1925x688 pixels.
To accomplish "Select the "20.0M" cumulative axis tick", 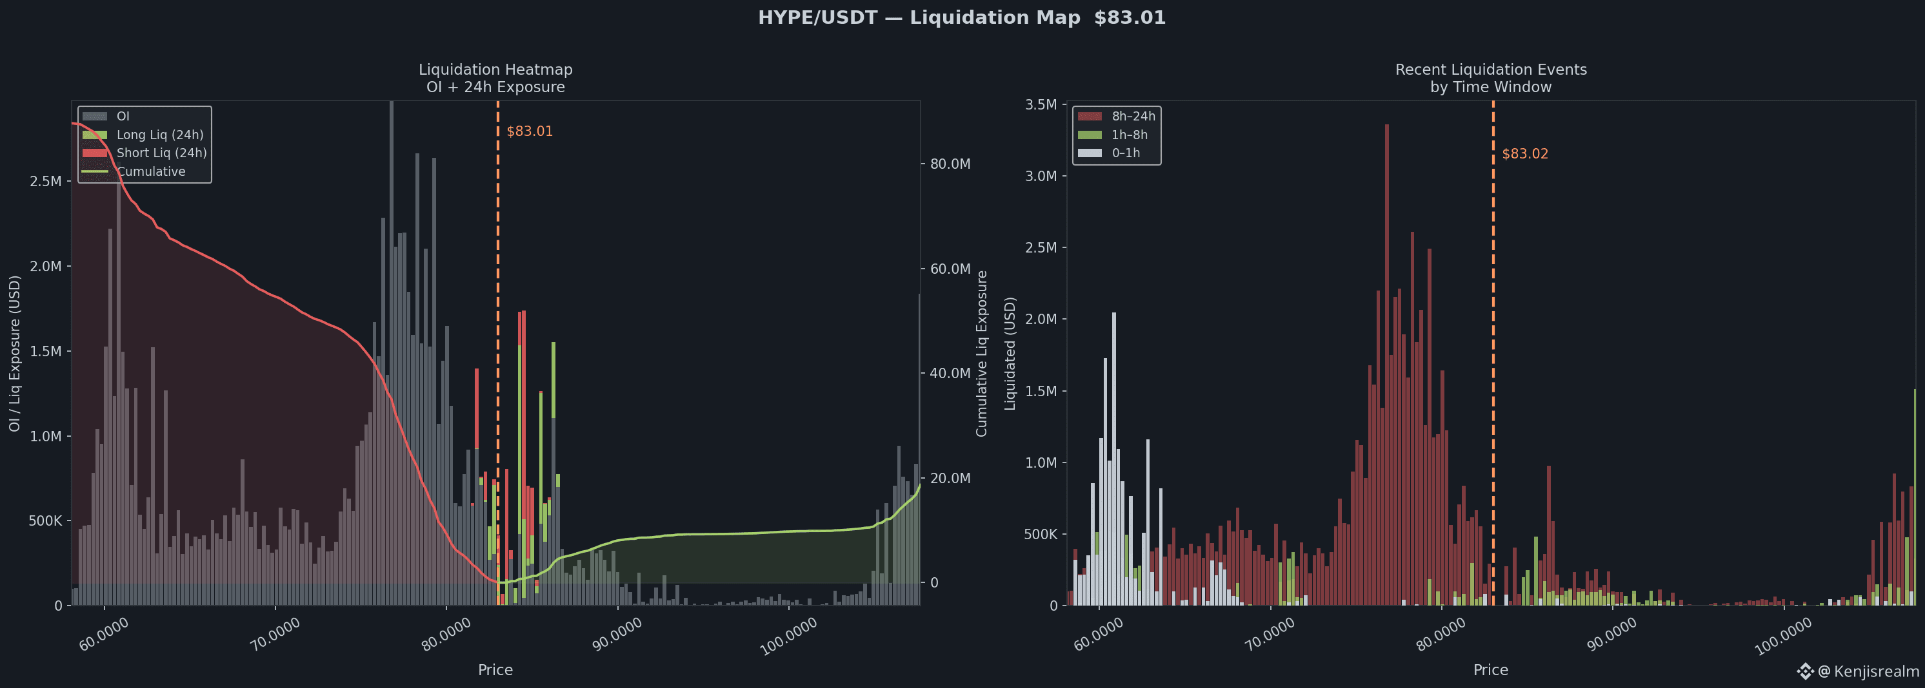I will pyautogui.click(x=950, y=479).
